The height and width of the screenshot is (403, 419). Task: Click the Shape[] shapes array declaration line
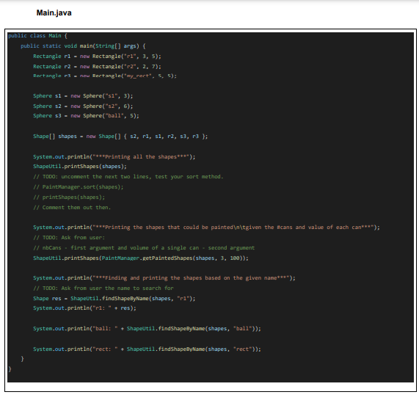click(x=120, y=137)
